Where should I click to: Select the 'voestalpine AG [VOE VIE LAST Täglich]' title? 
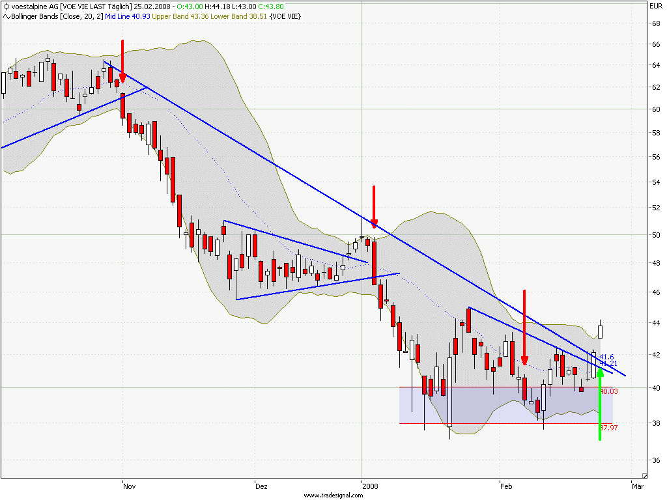[72, 7]
